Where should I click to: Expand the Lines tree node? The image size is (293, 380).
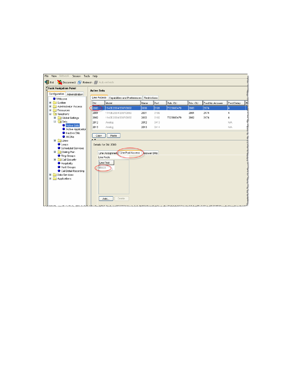click(55, 141)
